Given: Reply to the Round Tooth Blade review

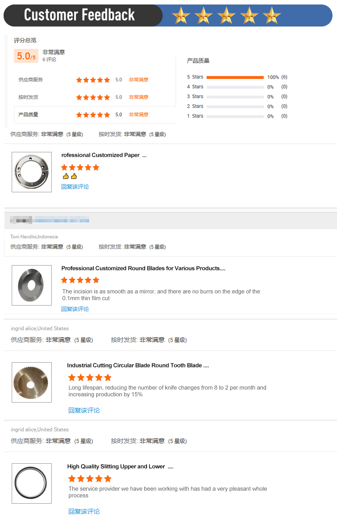Looking at the screenshot, I should 84,411.
